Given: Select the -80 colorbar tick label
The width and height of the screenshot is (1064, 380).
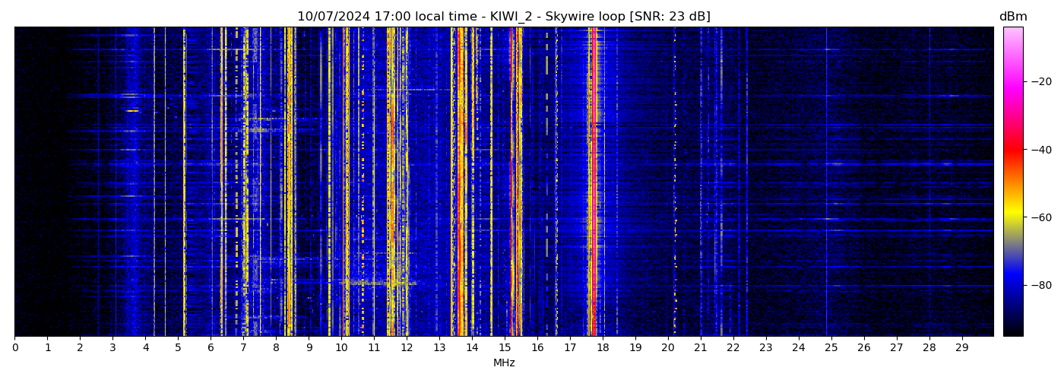Looking at the screenshot, I should (1040, 285).
